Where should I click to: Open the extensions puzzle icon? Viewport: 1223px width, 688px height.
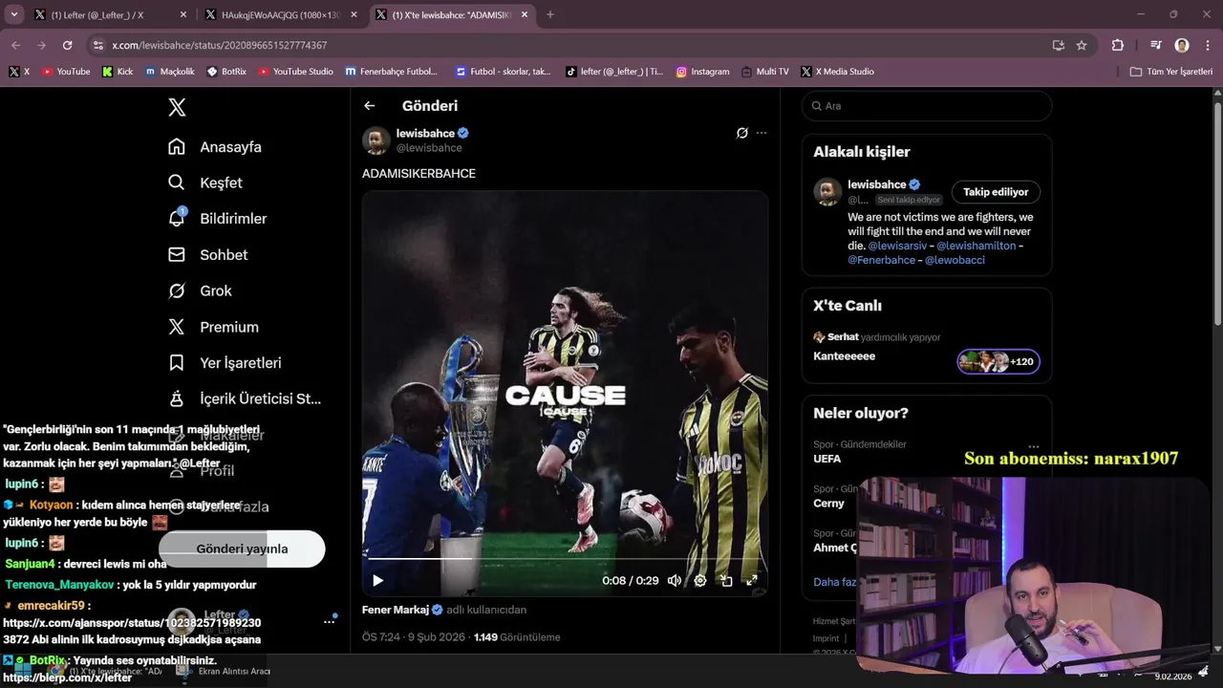(x=1118, y=45)
